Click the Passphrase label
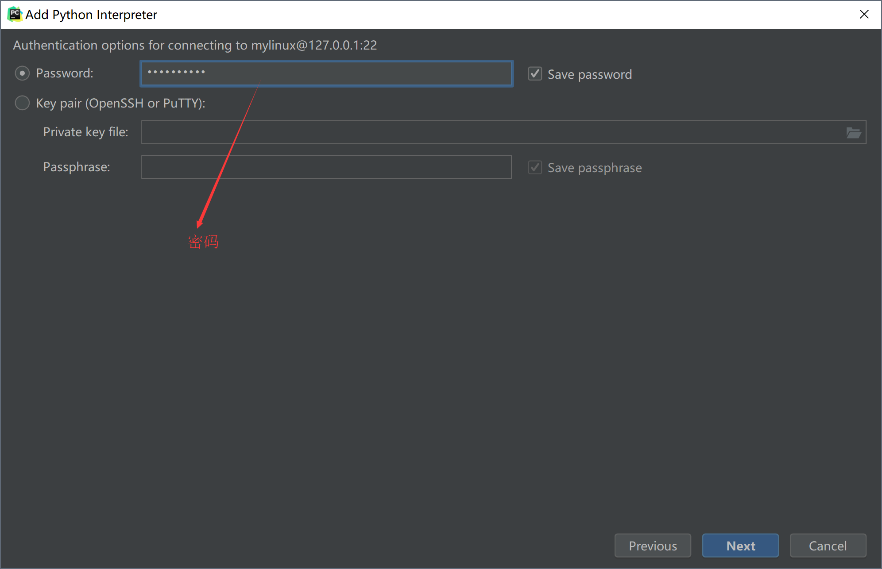The height and width of the screenshot is (569, 882). 77,167
